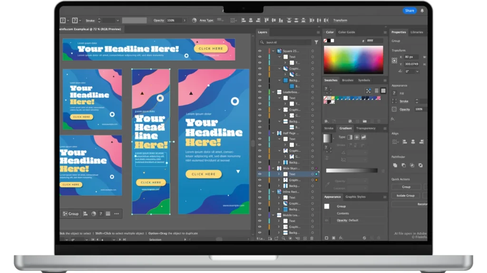Click the Isolate Group button
The height and width of the screenshot is (273, 487).
coord(406,195)
